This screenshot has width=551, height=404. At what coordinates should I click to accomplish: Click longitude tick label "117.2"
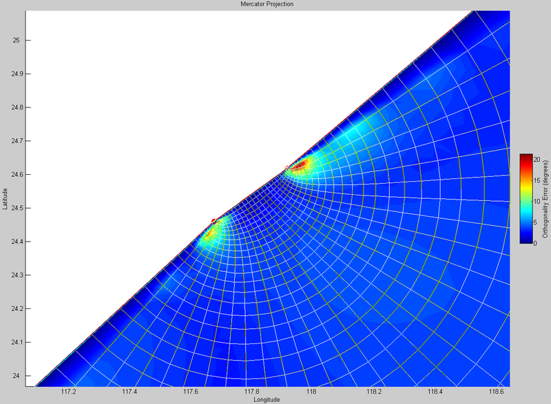[68, 392]
